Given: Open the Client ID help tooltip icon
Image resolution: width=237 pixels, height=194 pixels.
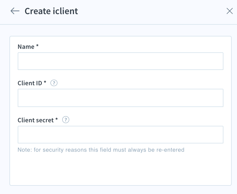Looking at the screenshot, I should coord(54,83).
